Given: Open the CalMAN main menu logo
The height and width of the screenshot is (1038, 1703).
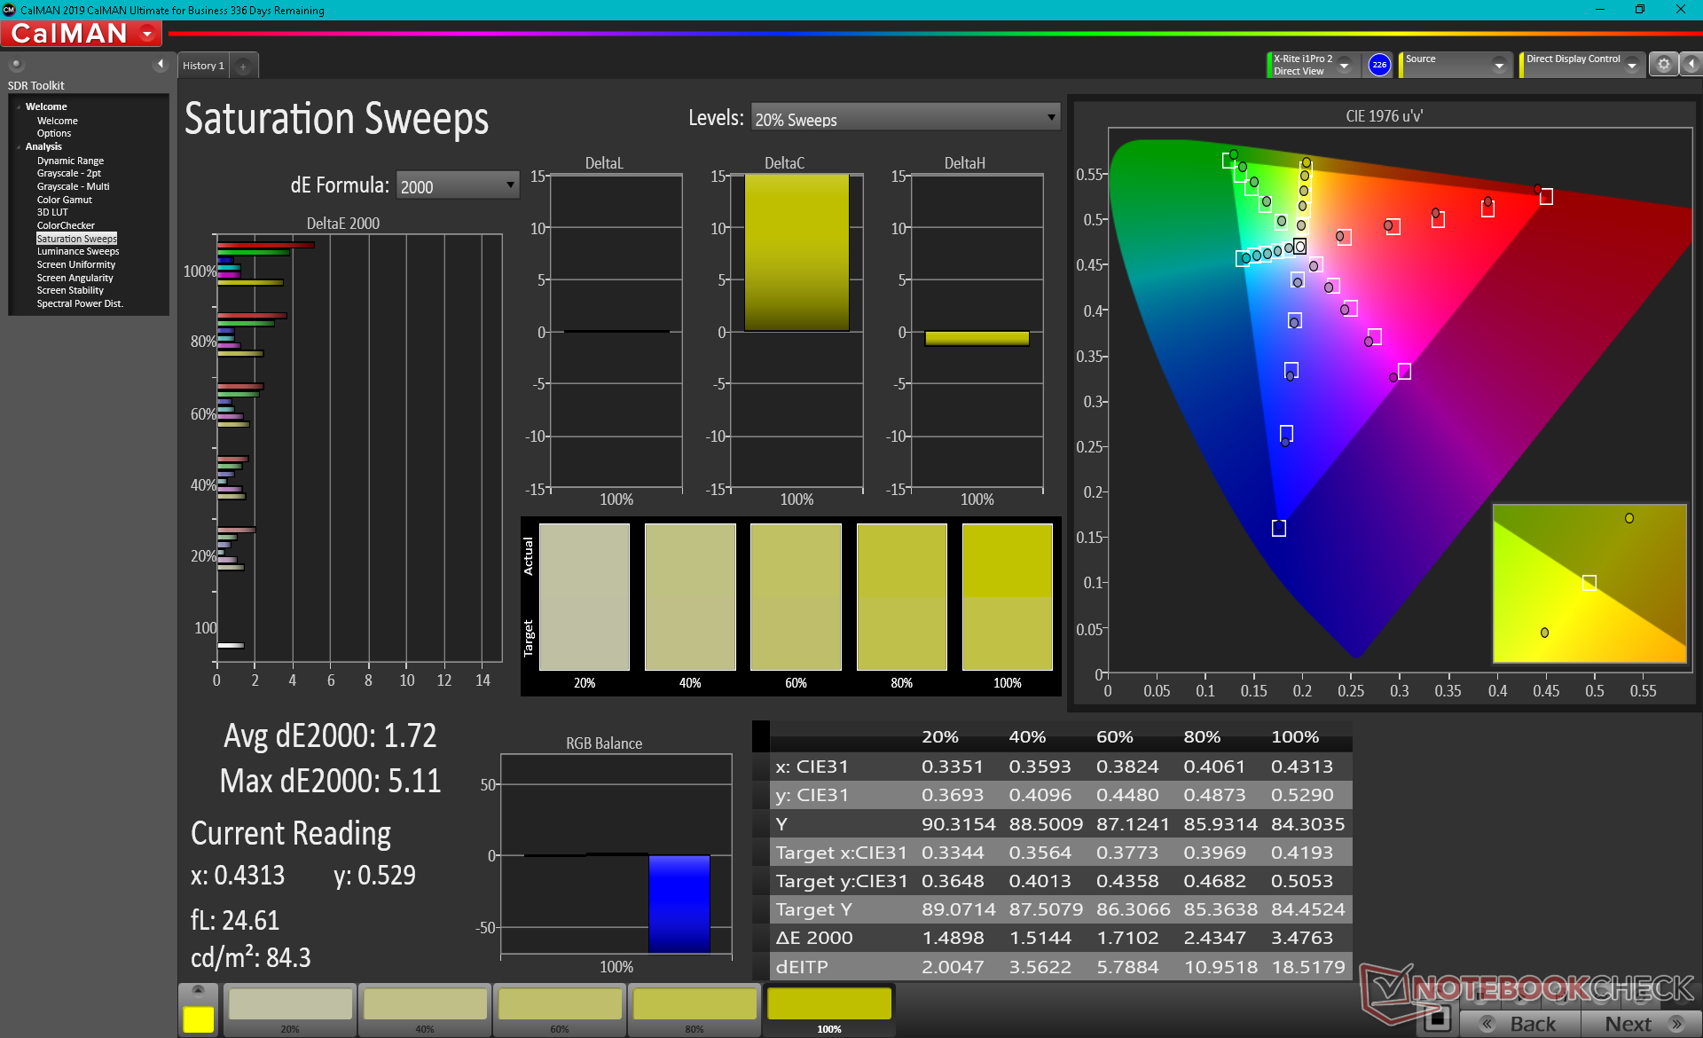Looking at the screenshot, I should point(81,34).
